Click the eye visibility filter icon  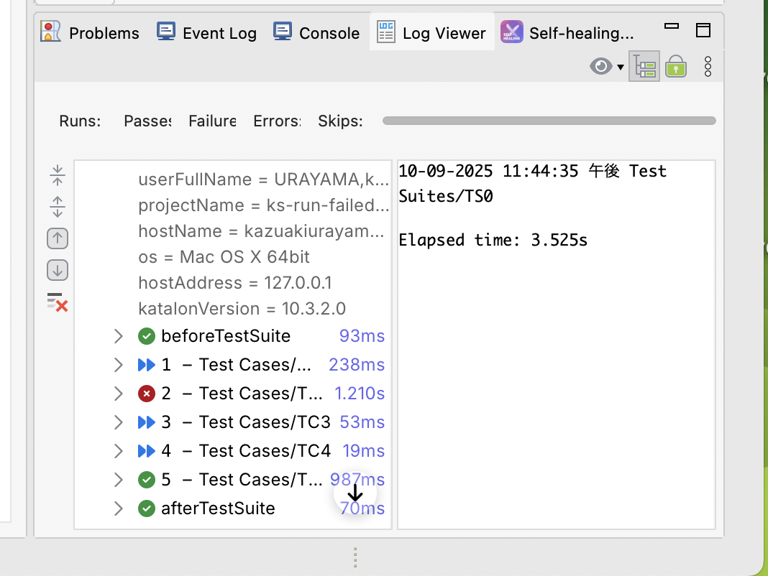(x=600, y=68)
